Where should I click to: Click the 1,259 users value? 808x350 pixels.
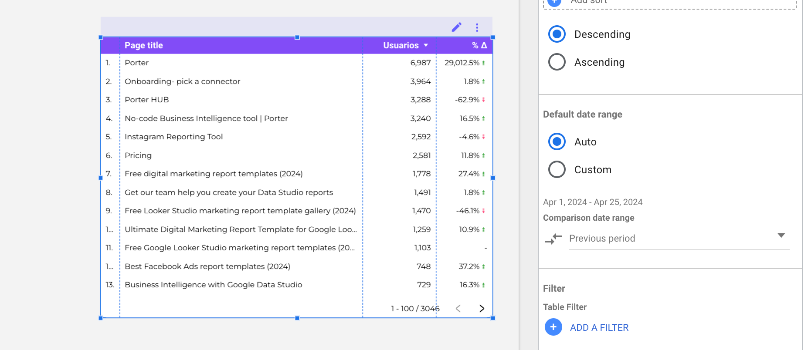tap(421, 229)
